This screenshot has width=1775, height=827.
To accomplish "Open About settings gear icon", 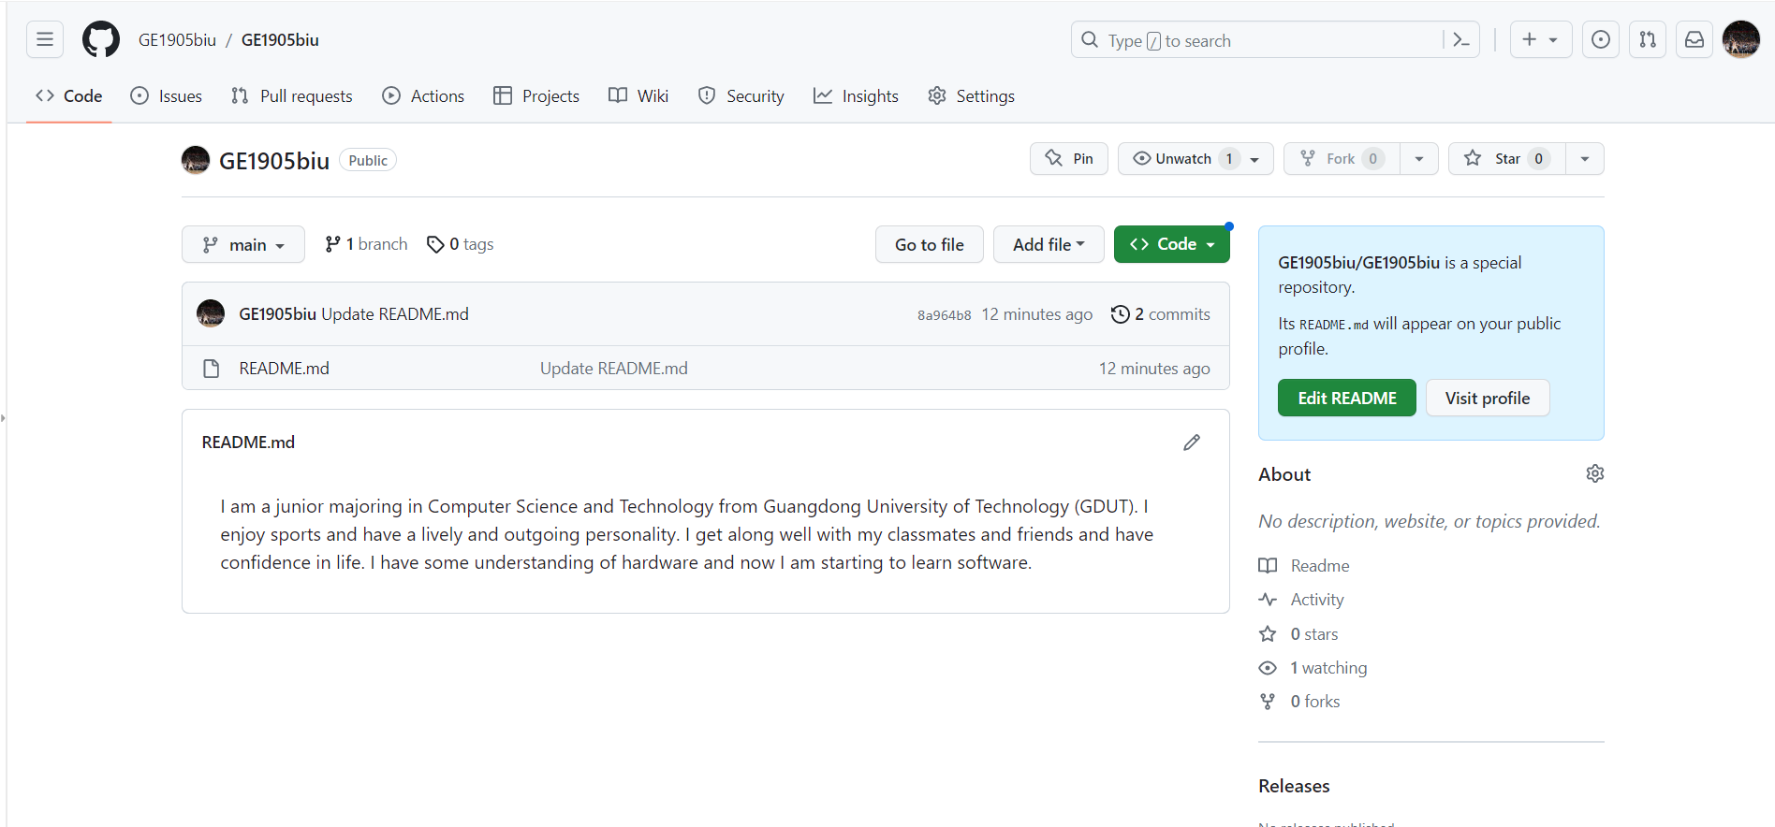I will 1594,474.
